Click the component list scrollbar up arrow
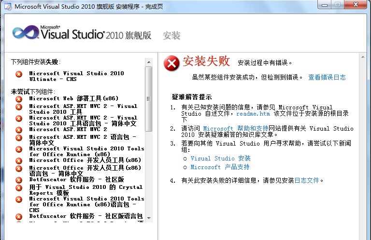 (x=149, y=61)
